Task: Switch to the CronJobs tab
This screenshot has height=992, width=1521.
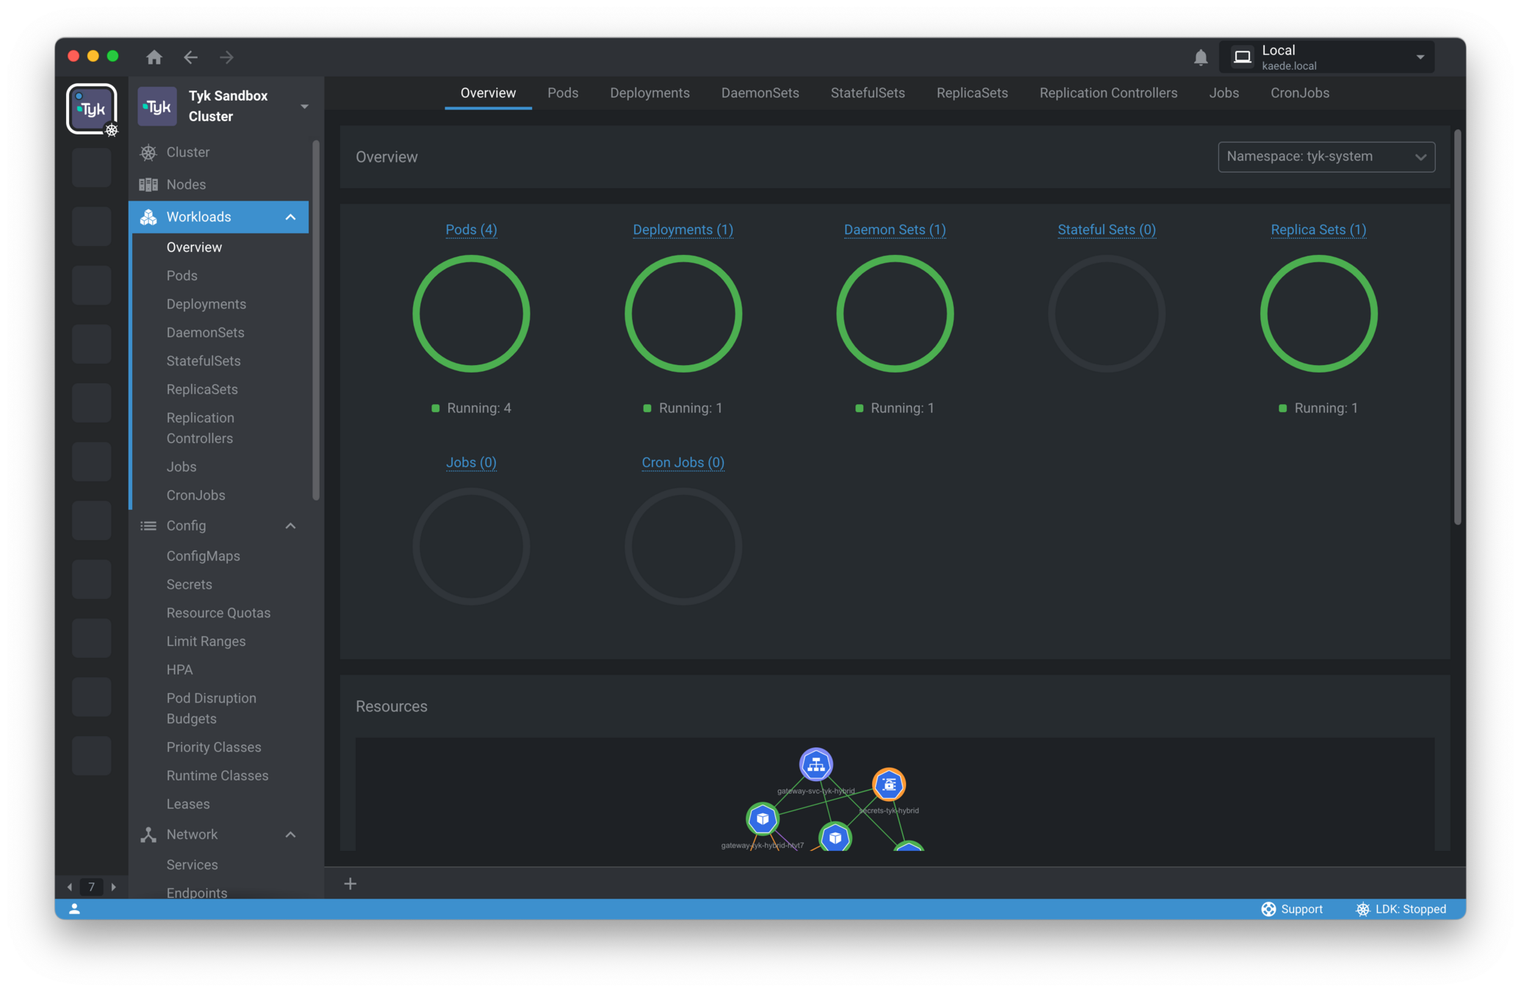Action: (x=1299, y=93)
